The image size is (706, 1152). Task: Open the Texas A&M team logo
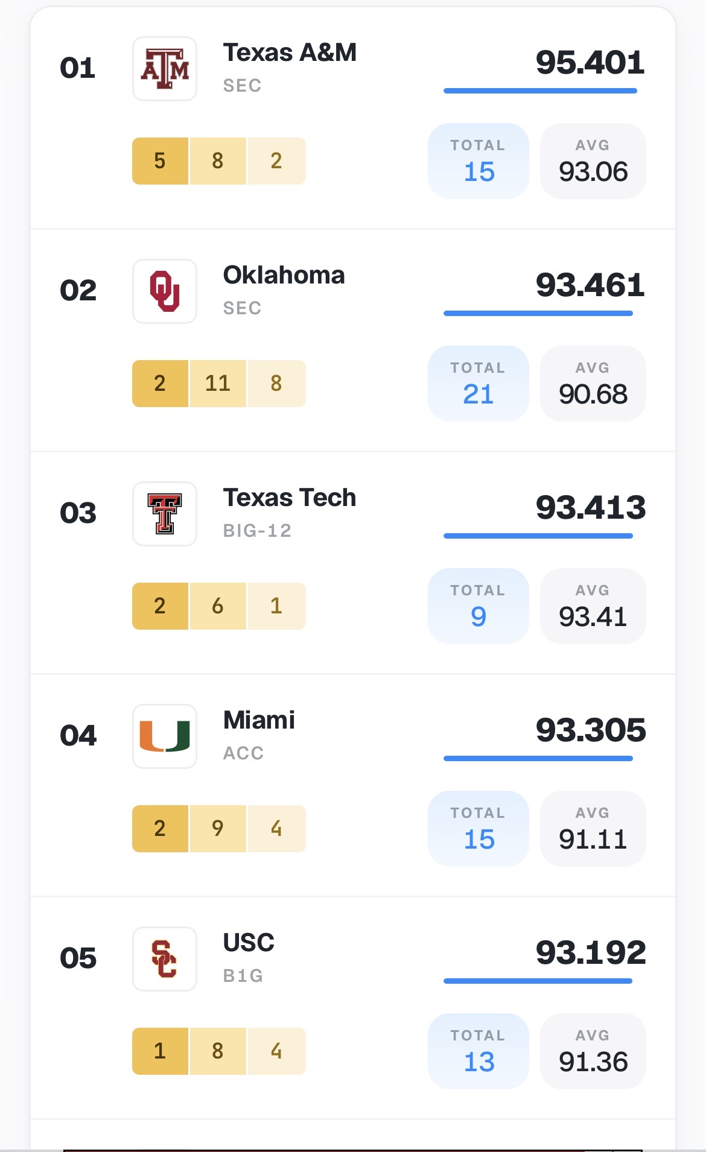[x=165, y=69]
